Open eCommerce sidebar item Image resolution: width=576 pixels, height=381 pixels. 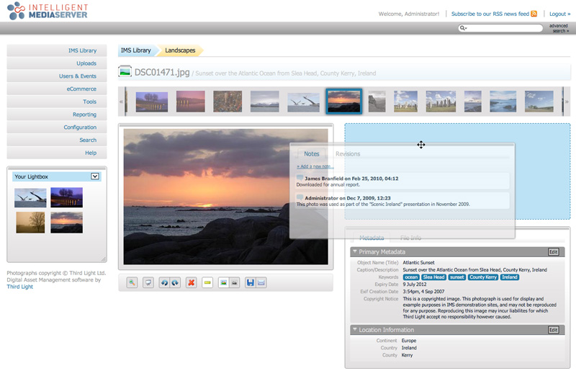coord(57,89)
